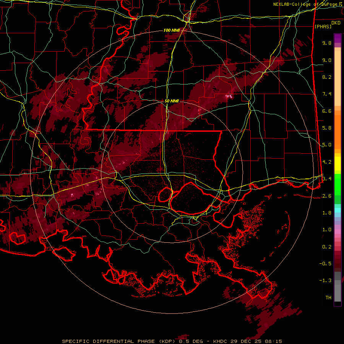
Task: Click the 29 DEC 25 08:15 timestamp
Action: point(256,341)
